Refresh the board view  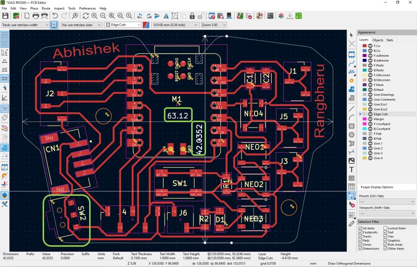tap(85, 16)
